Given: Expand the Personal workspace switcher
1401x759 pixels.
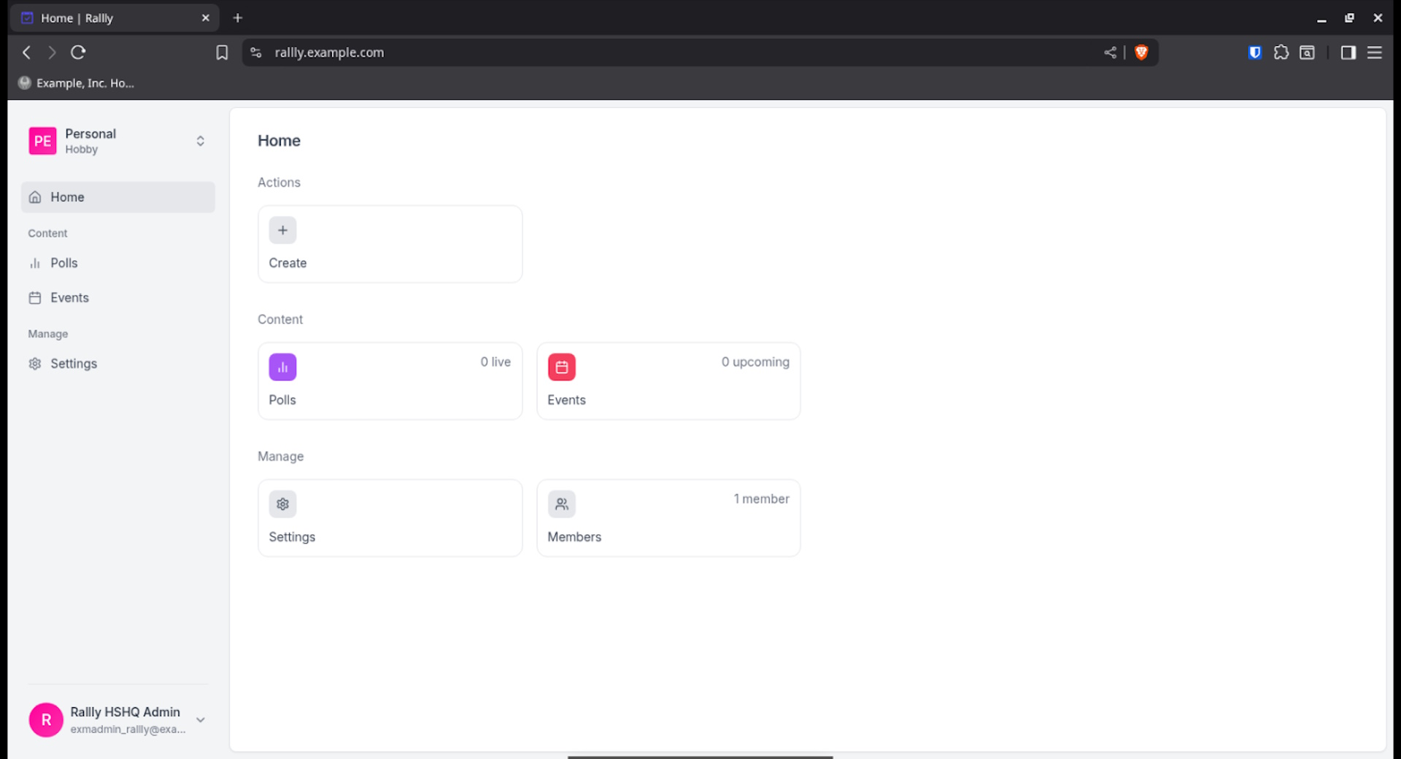Looking at the screenshot, I should click(x=200, y=141).
